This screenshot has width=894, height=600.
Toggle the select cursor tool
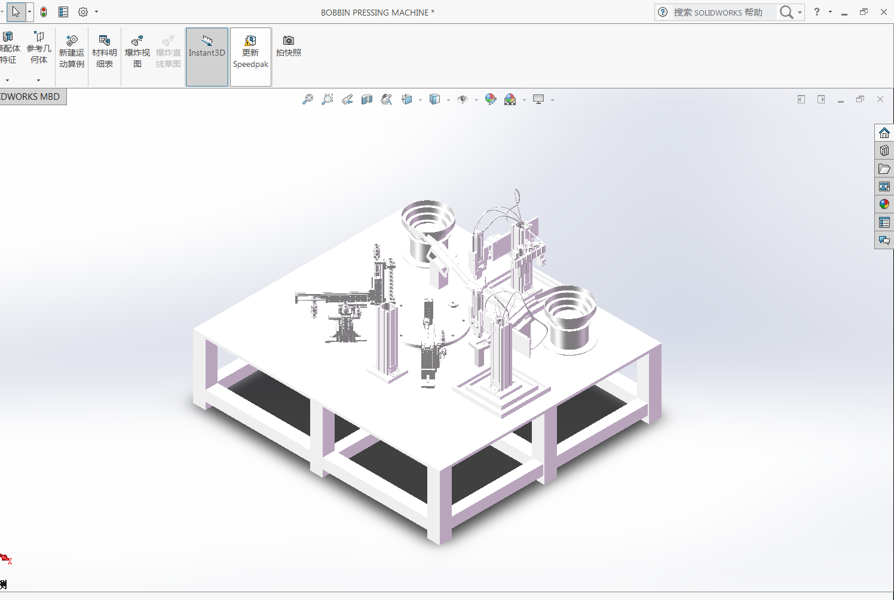(16, 12)
